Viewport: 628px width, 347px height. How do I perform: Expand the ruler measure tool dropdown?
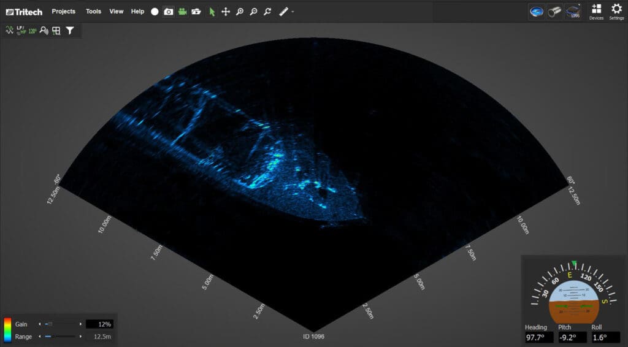(x=293, y=12)
